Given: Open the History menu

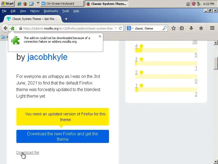Looking at the screenshot, I should click(35, 11).
